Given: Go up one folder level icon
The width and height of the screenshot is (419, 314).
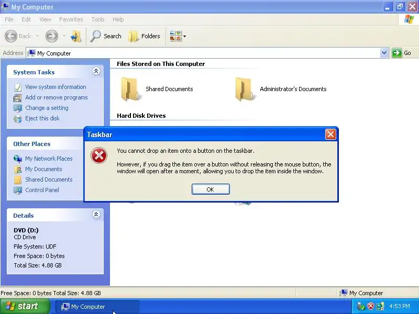Looking at the screenshot, I should (x=76, y=36).
